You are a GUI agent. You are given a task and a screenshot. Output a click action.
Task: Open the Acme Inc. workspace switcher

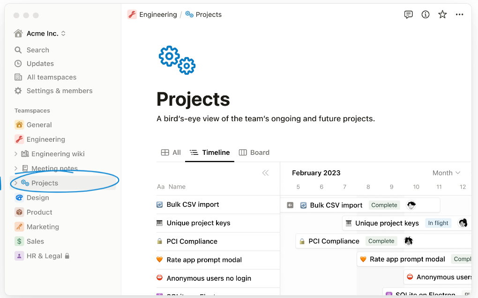pos(40,34)
